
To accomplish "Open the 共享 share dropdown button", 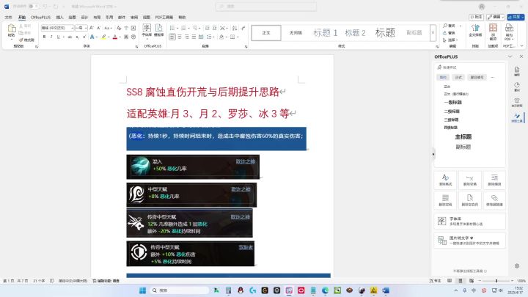I will (x=516, y=17).
